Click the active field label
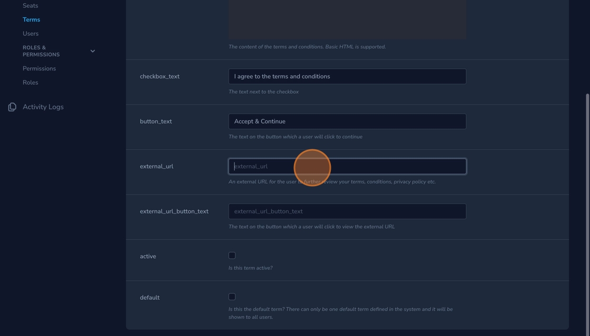 (x=148, y=257)
